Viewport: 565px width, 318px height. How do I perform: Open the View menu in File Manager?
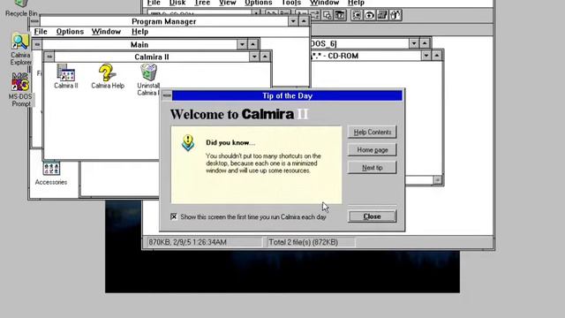tap(228, 3)
